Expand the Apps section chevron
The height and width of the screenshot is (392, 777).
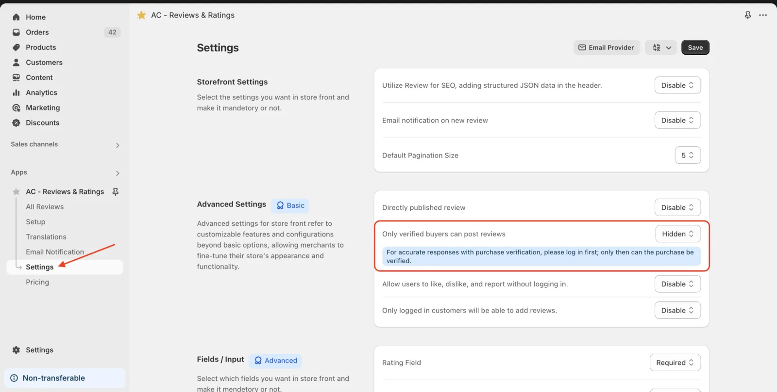click(118, 173)
